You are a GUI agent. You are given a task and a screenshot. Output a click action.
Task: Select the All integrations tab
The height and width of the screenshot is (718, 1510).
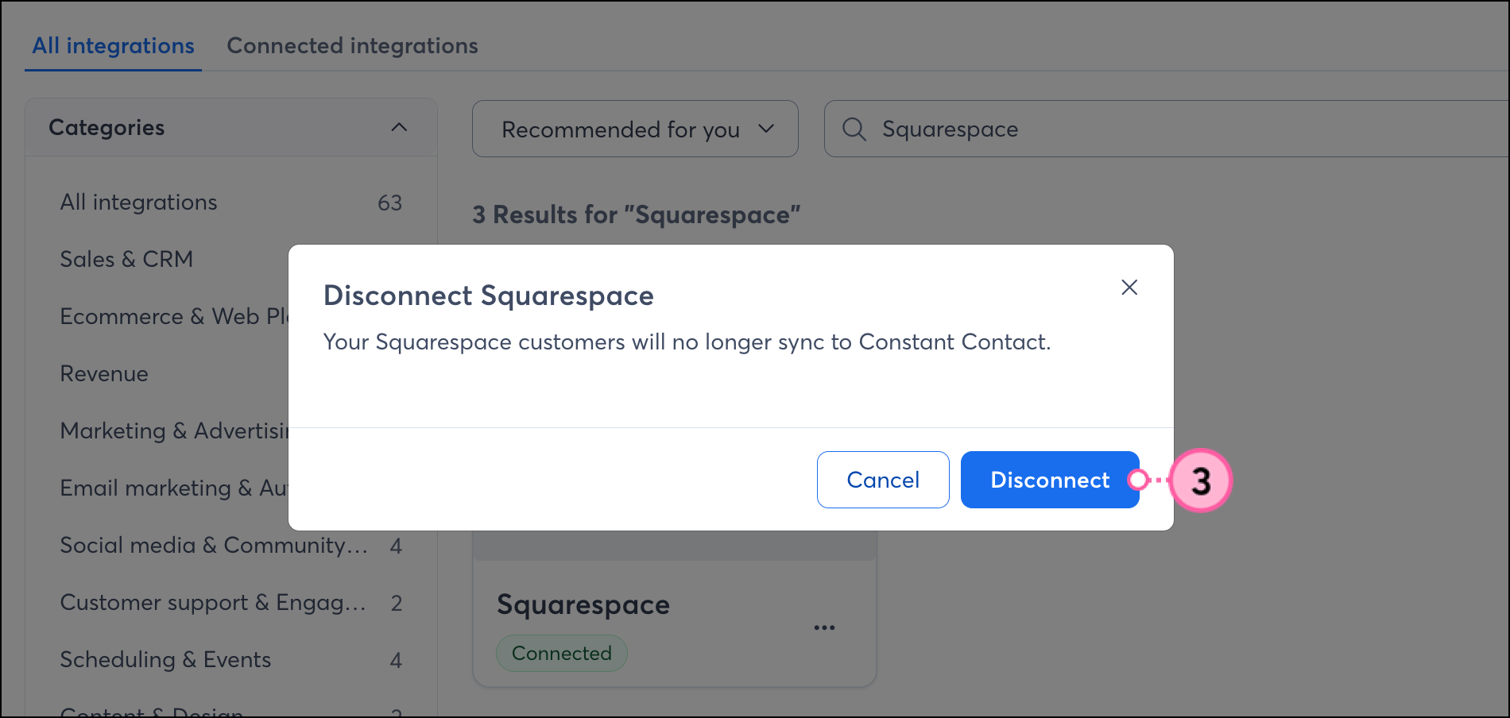pyautogui.click(x=113, y=46)
